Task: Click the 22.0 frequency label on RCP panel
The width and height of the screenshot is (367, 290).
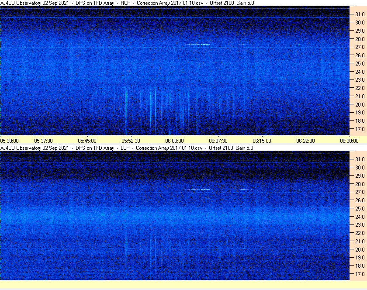Action: [x=360, y=88]
